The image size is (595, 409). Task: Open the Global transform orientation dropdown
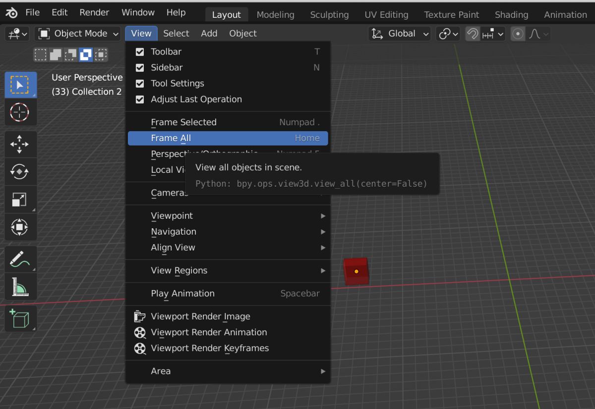(400, 34)
